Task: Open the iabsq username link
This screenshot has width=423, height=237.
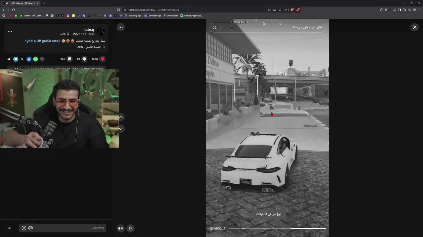Action: (x=89, y=30)
